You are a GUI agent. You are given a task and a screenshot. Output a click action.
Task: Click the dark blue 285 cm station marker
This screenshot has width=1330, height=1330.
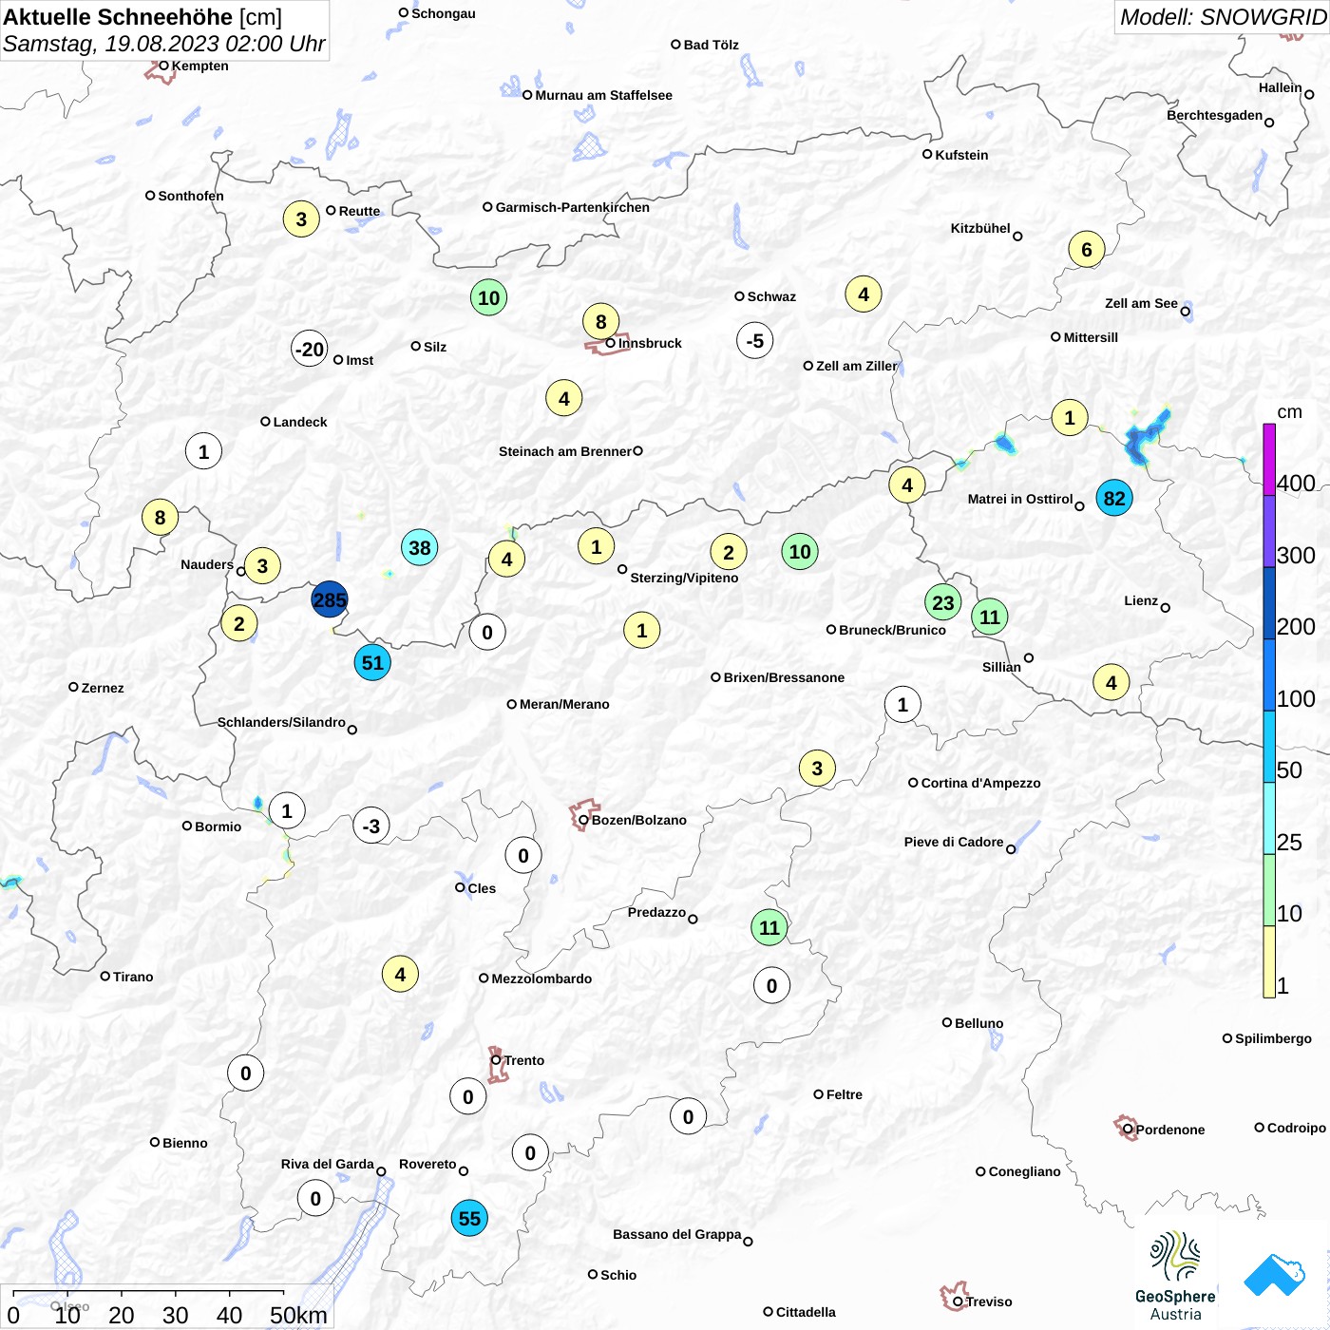[330, 599]
